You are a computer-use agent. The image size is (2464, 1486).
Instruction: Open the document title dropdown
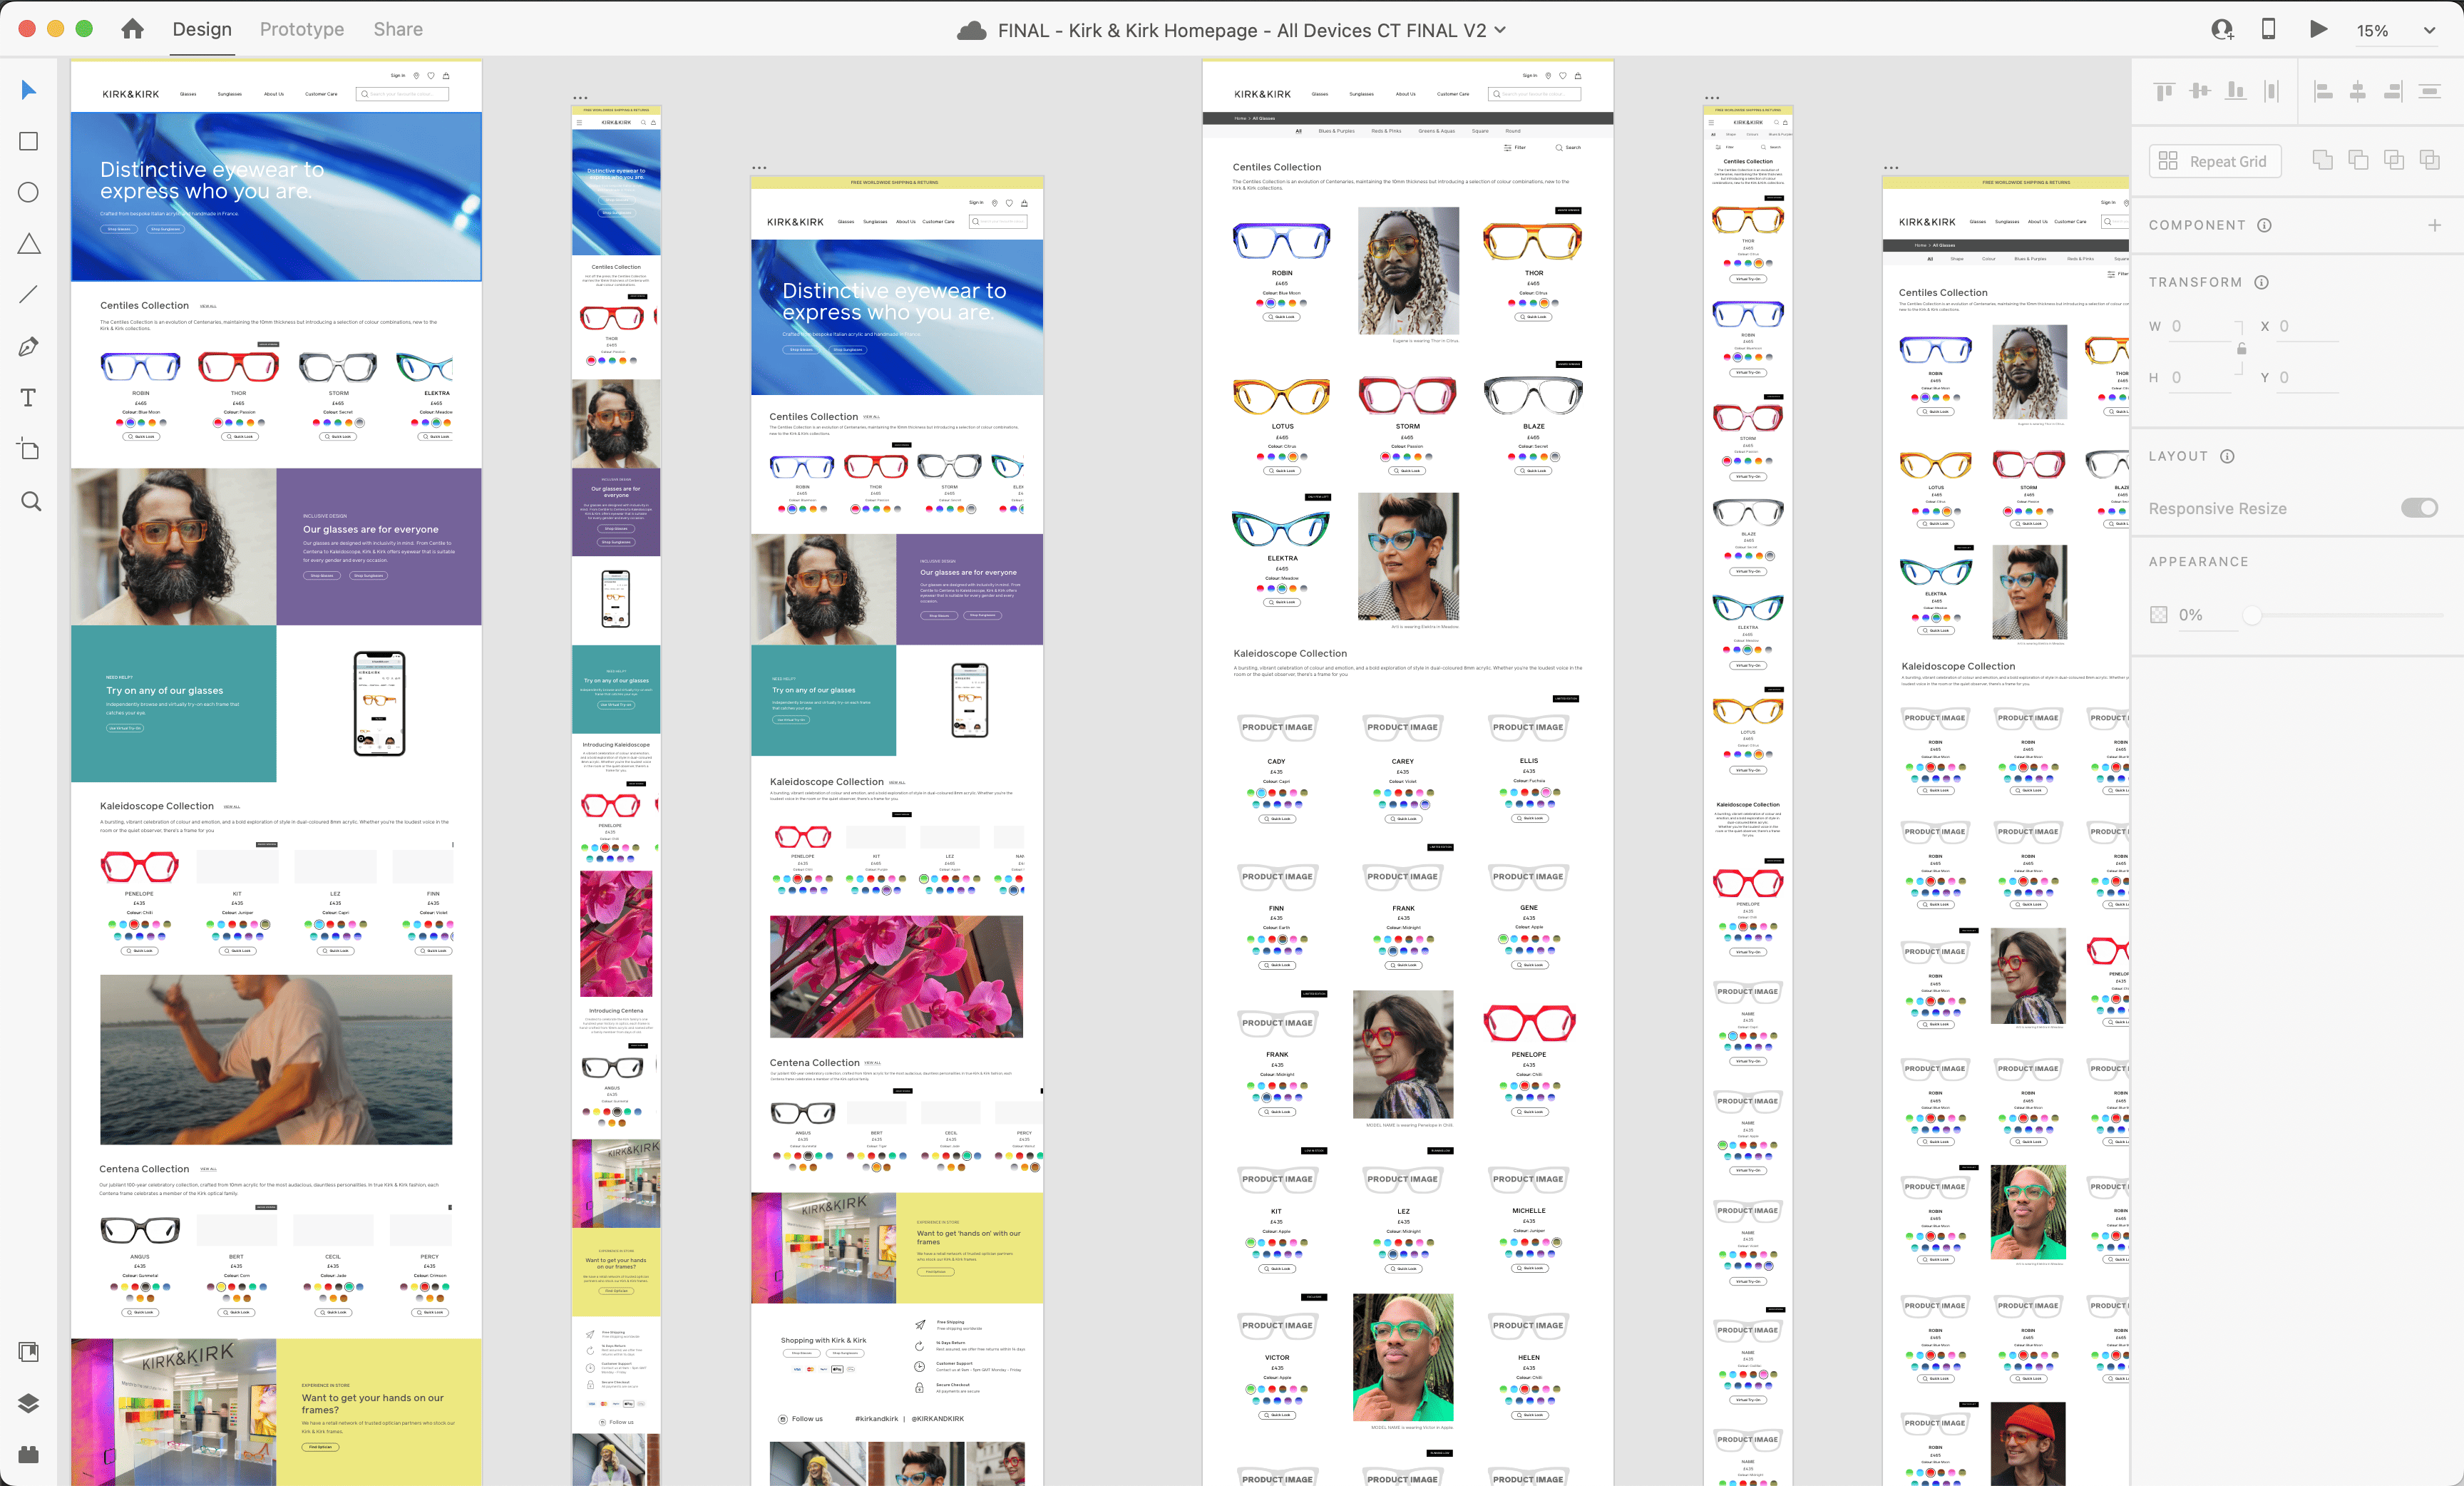[x=1500, y=30]
